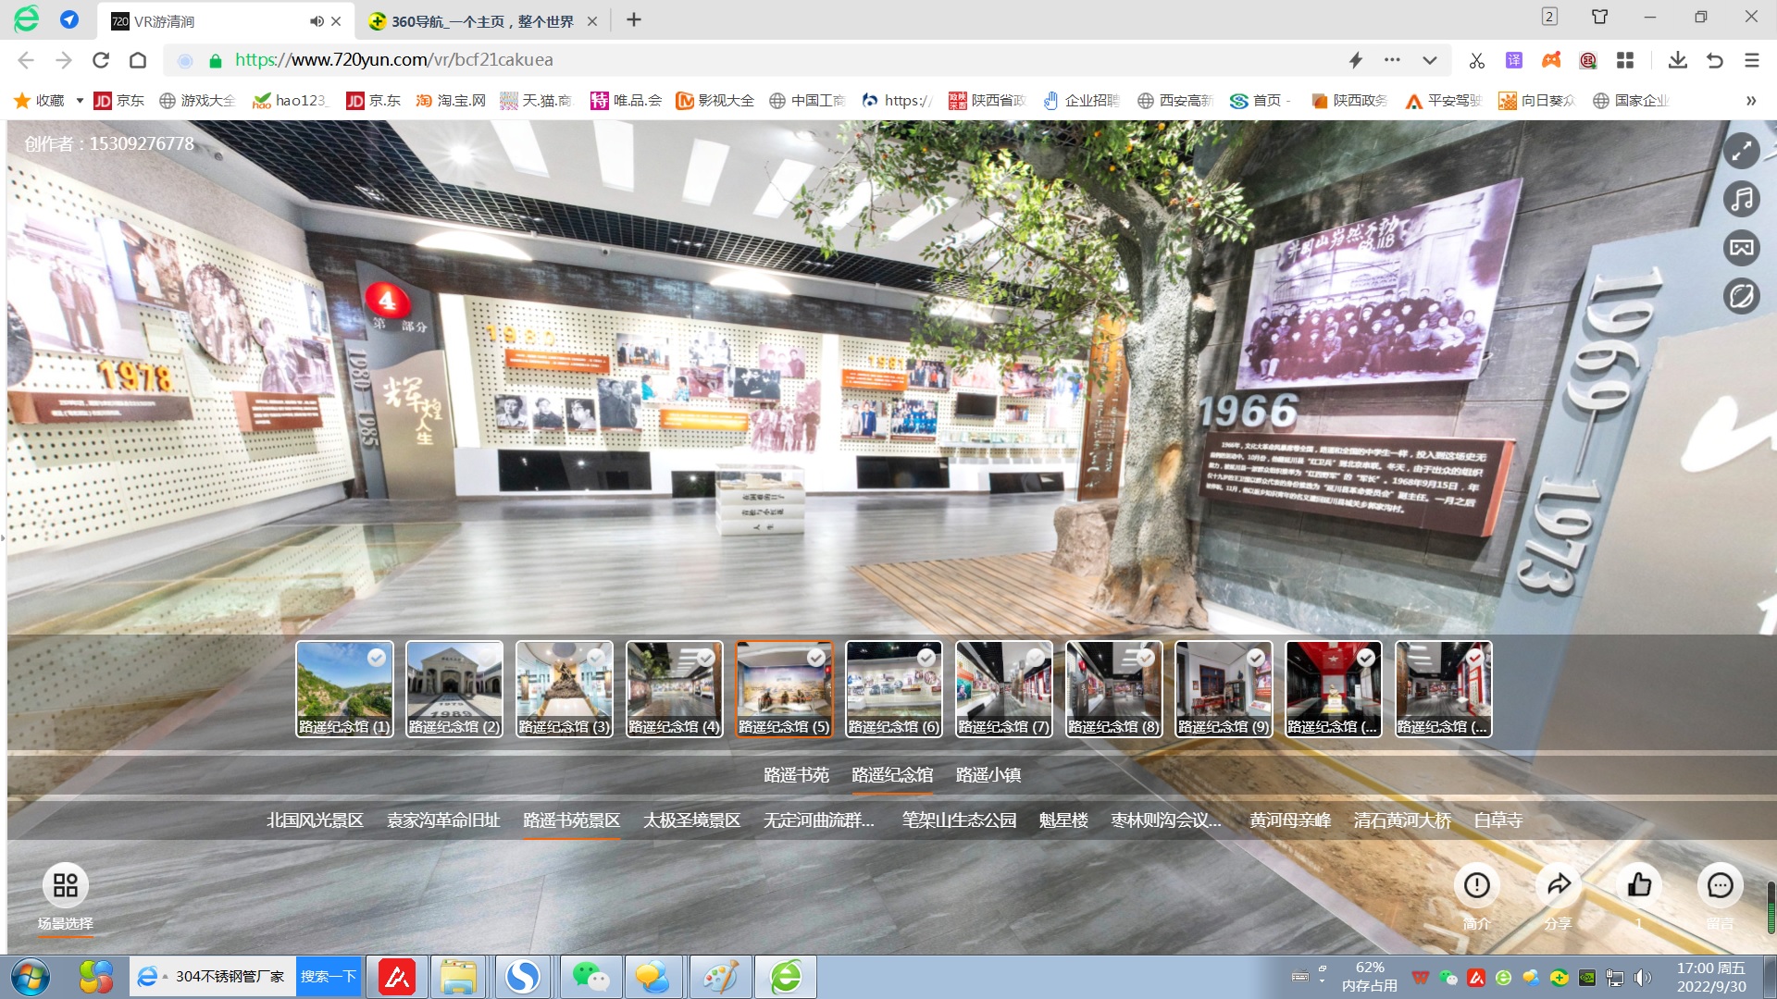
Task: Open the 京东 bookmark
Action: click(119, 101)
